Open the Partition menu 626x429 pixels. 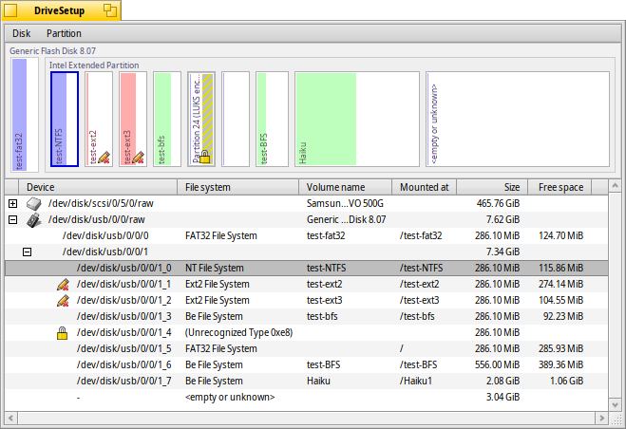[64, 33]
